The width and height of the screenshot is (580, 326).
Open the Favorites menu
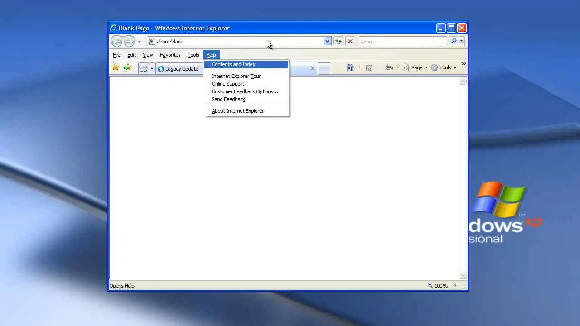(x=170, y=55)
